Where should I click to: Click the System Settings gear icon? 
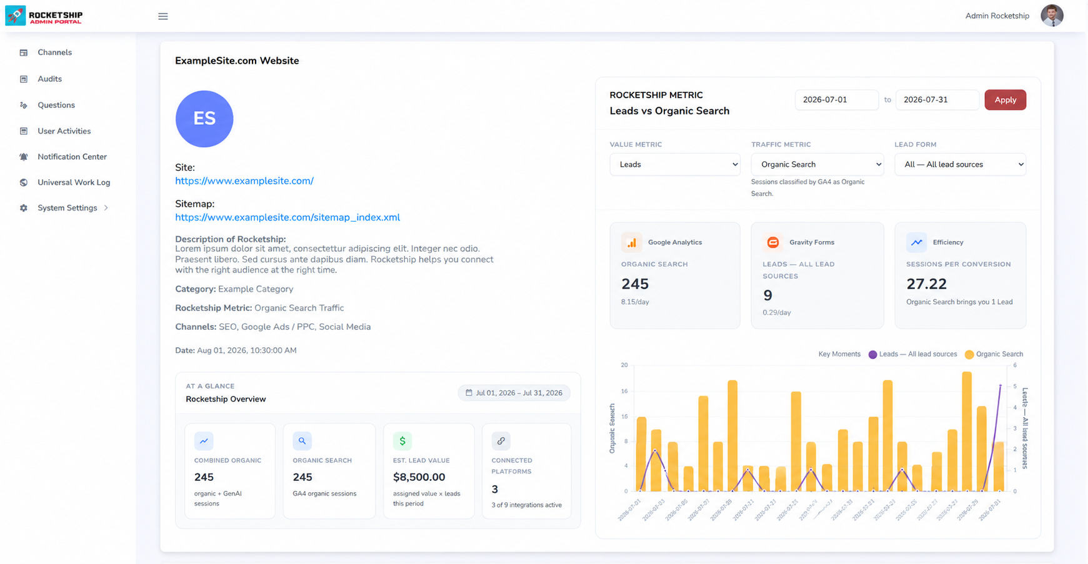[24, 208]
